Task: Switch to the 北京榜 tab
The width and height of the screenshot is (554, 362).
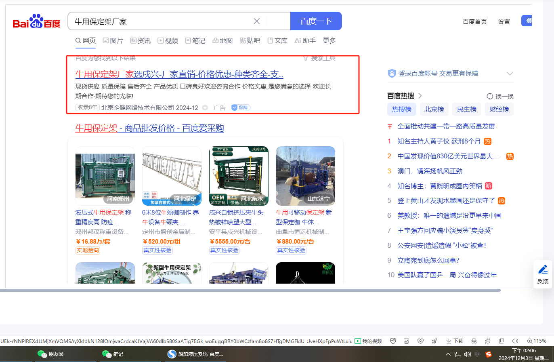Action: tap(434, 109)
